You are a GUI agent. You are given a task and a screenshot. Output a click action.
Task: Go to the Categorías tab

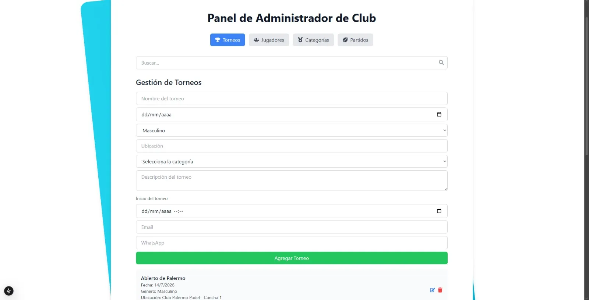click(313, 40)
